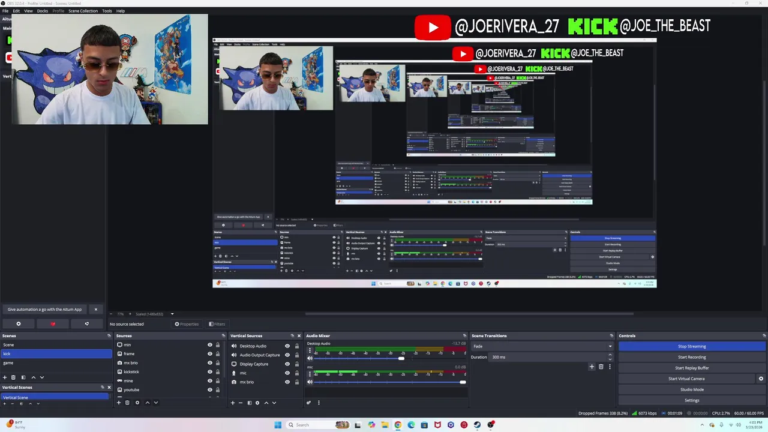
Task: Lock the mx brio source in Sources
Action: (x=218, y=363)
